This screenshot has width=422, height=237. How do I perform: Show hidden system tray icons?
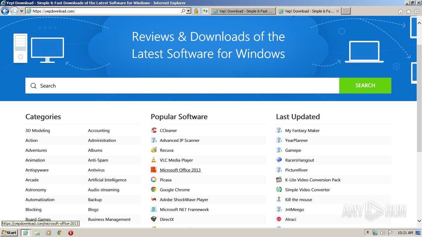(368, 233)
